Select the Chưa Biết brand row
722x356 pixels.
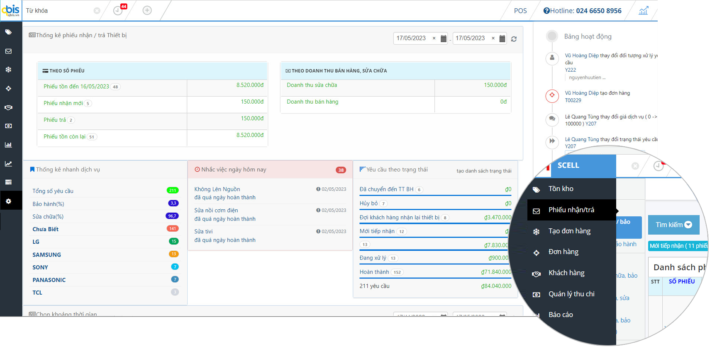105,229
